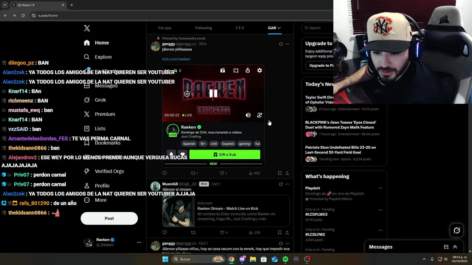Open Grok actions on ganggy's pinned post
The image size is (472, 265).
pos(281,44)
